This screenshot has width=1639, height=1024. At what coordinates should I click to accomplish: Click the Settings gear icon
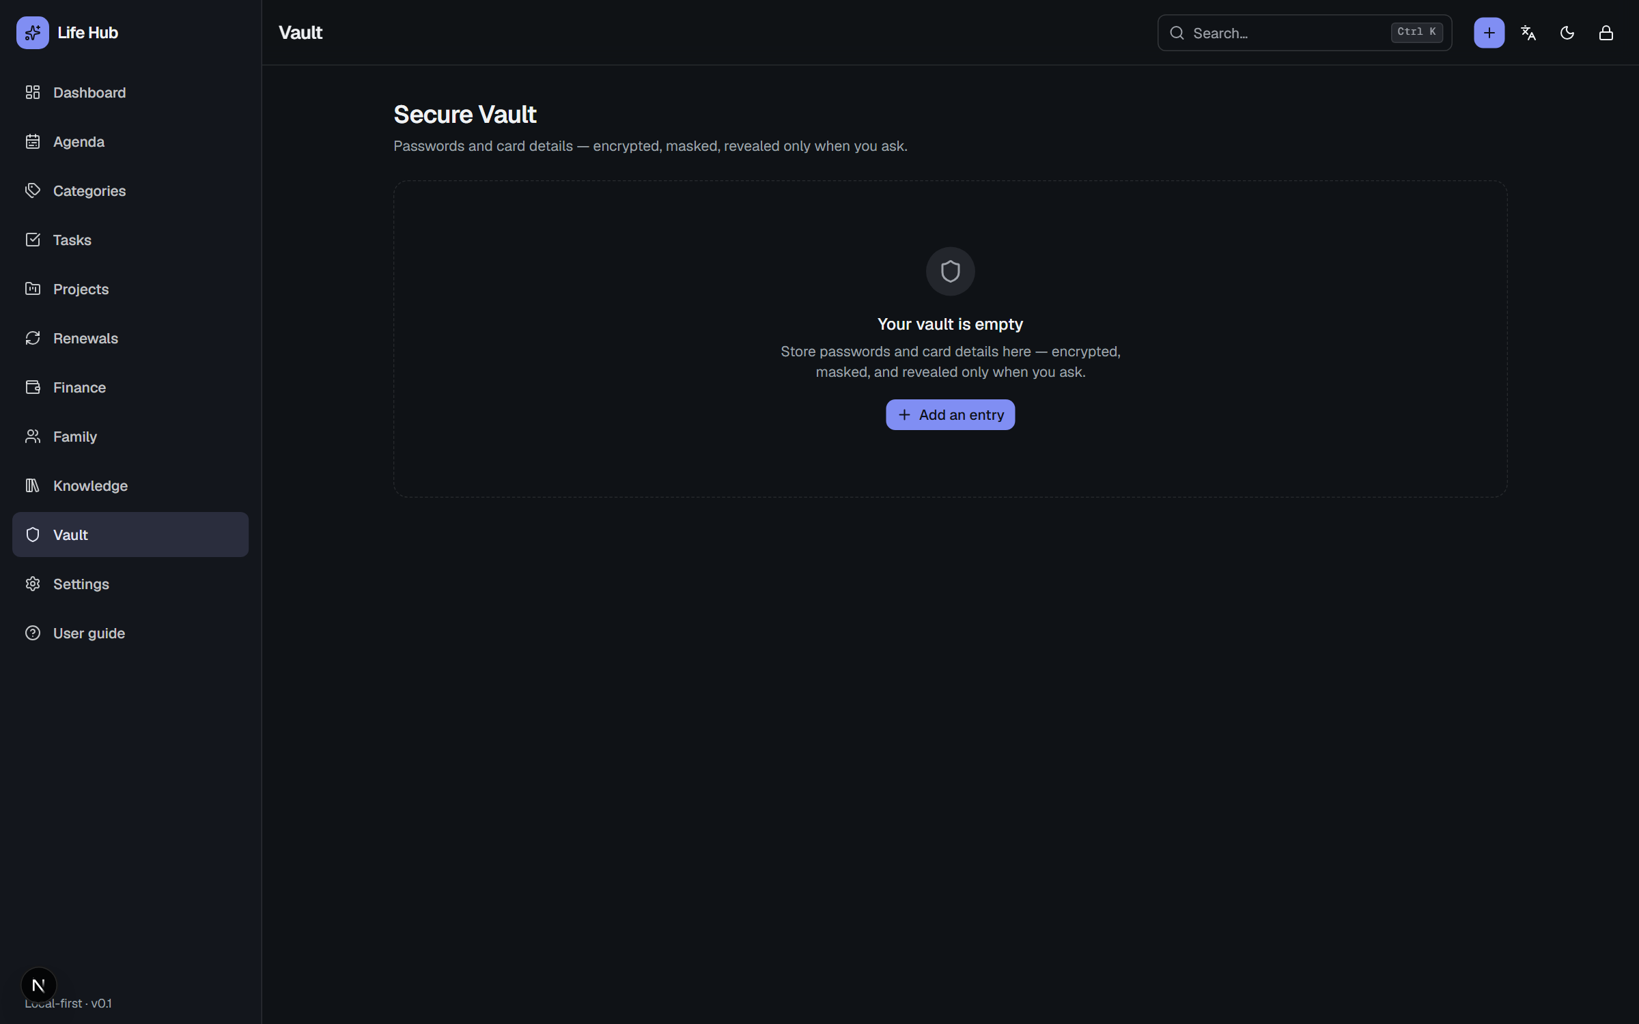click(32, 584)
